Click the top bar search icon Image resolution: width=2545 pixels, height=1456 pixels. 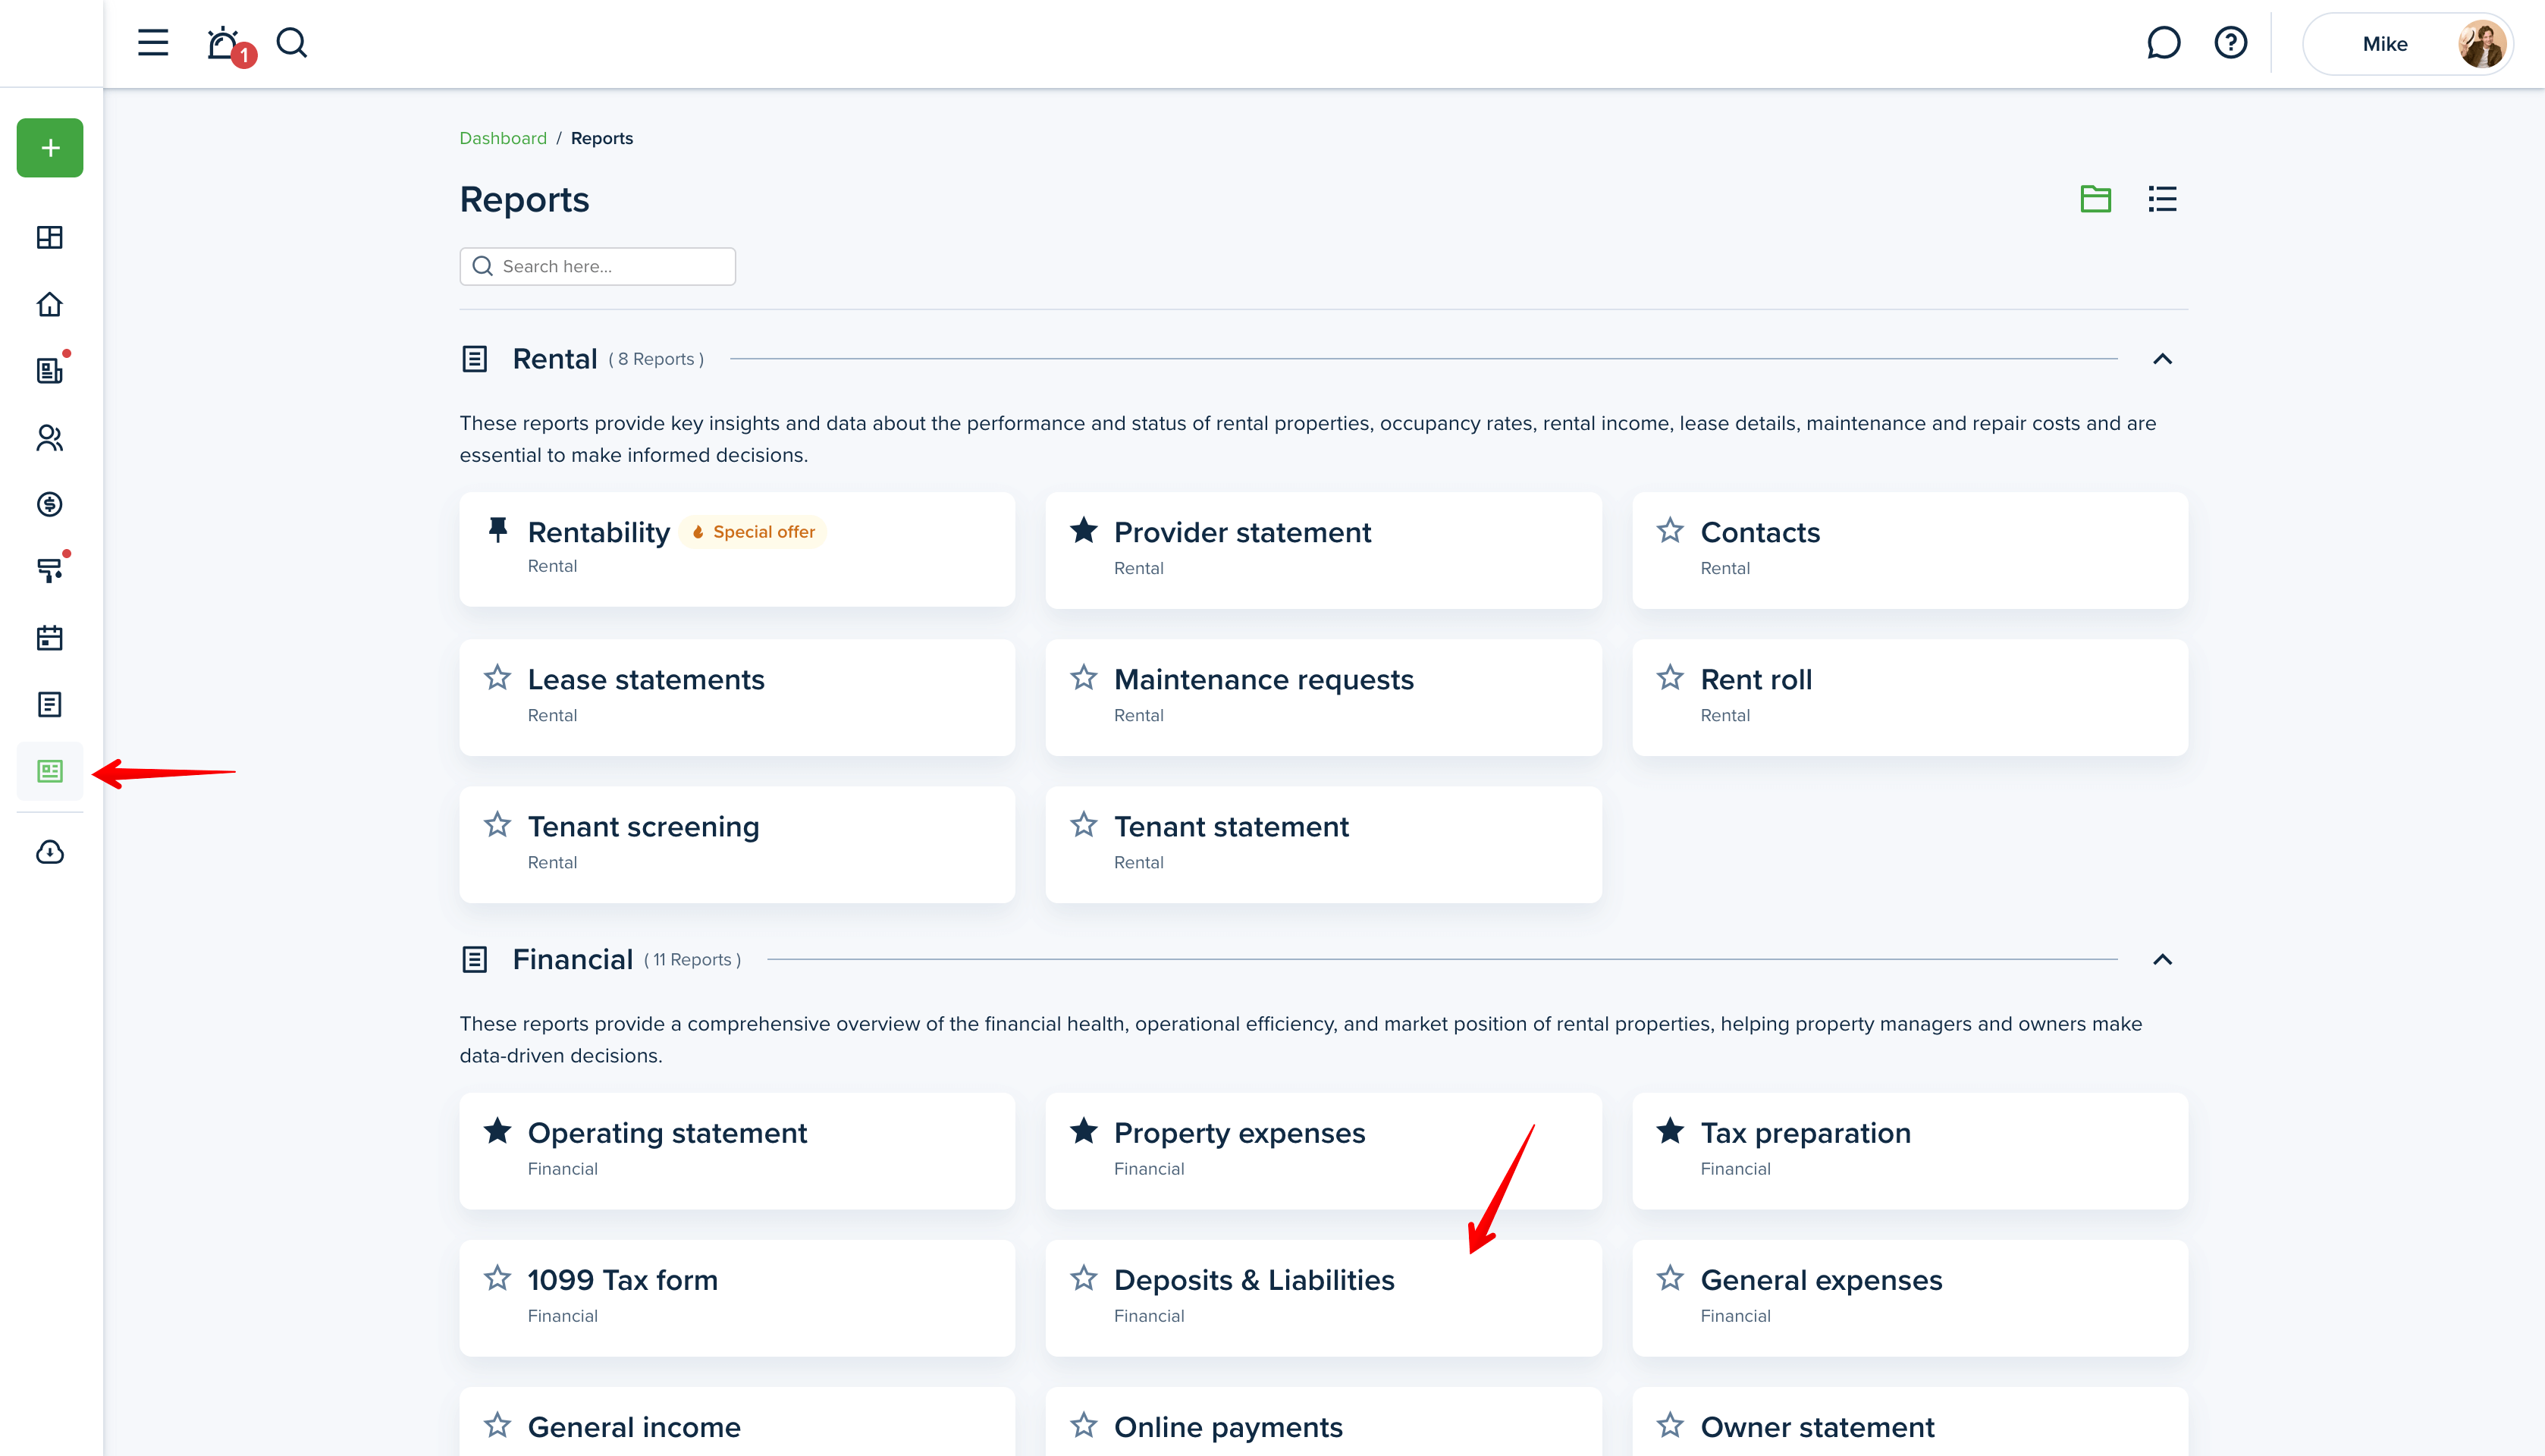click(x=292, y=43)
